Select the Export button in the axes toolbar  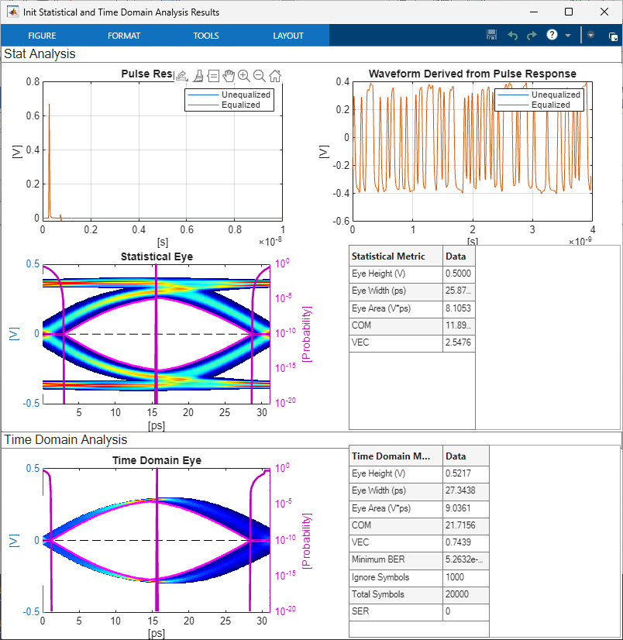(x=182, y=75)
